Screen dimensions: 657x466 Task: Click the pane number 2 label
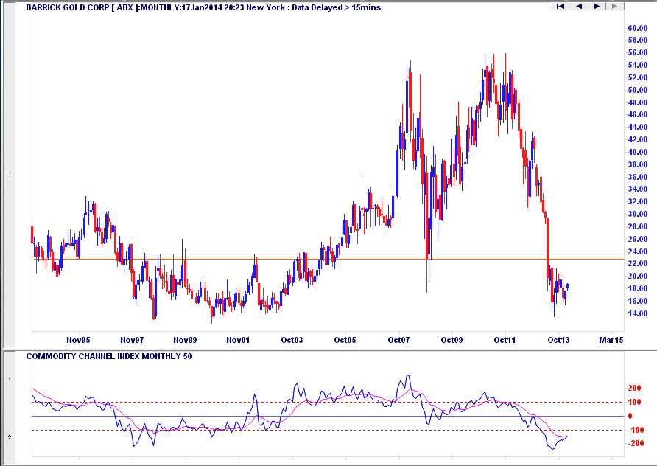[x=10, y=437]
